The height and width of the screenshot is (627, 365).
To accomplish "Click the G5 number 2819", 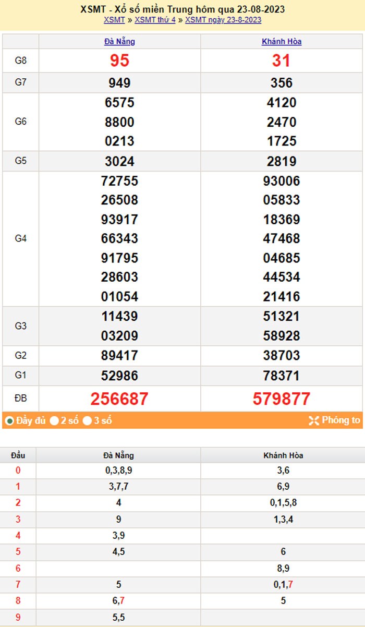I will pyautogui.click(x=282, y=161).
